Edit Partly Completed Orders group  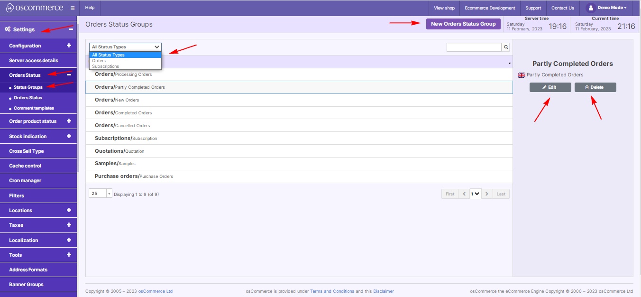click(550, 87)
